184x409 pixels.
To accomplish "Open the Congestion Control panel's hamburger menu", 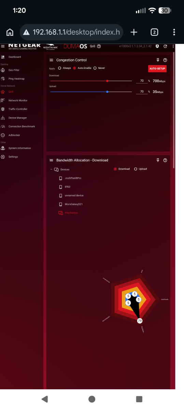I will point(52,60).
